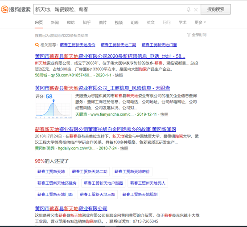Click the phone number 0713-7265345 text
Screen dimensions: 247x227
point(145,221)
